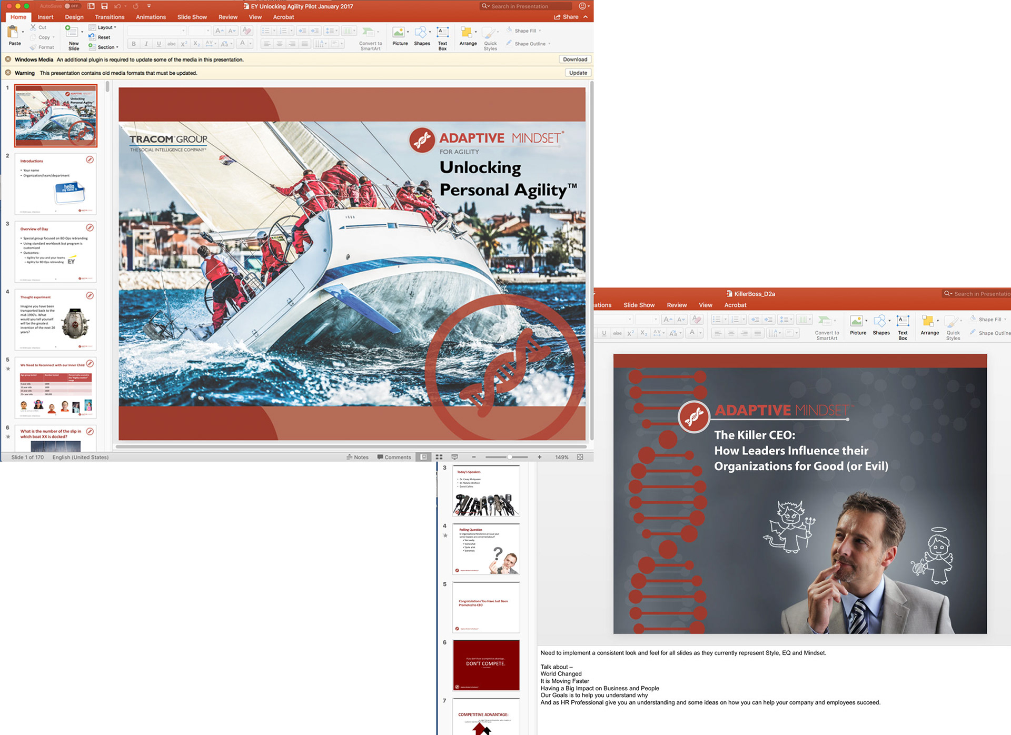Viewport: 1011px width, 735px height.
Task: Click New Slide icon in EY window
Action: (71, 32)
